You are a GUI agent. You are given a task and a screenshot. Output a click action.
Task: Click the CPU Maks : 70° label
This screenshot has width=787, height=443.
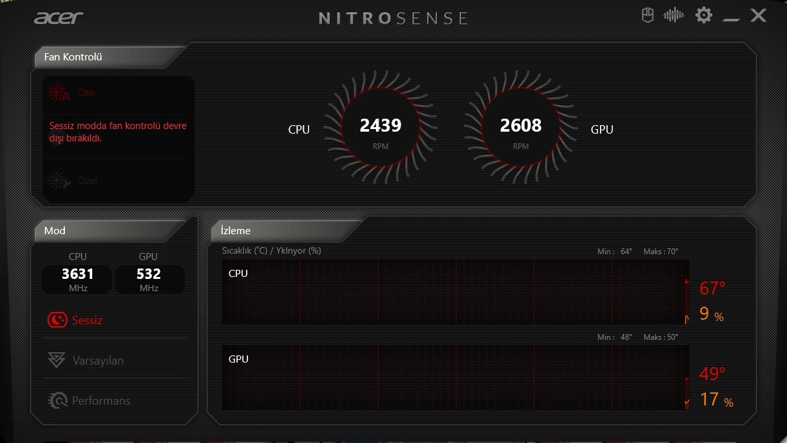(661, 252)
